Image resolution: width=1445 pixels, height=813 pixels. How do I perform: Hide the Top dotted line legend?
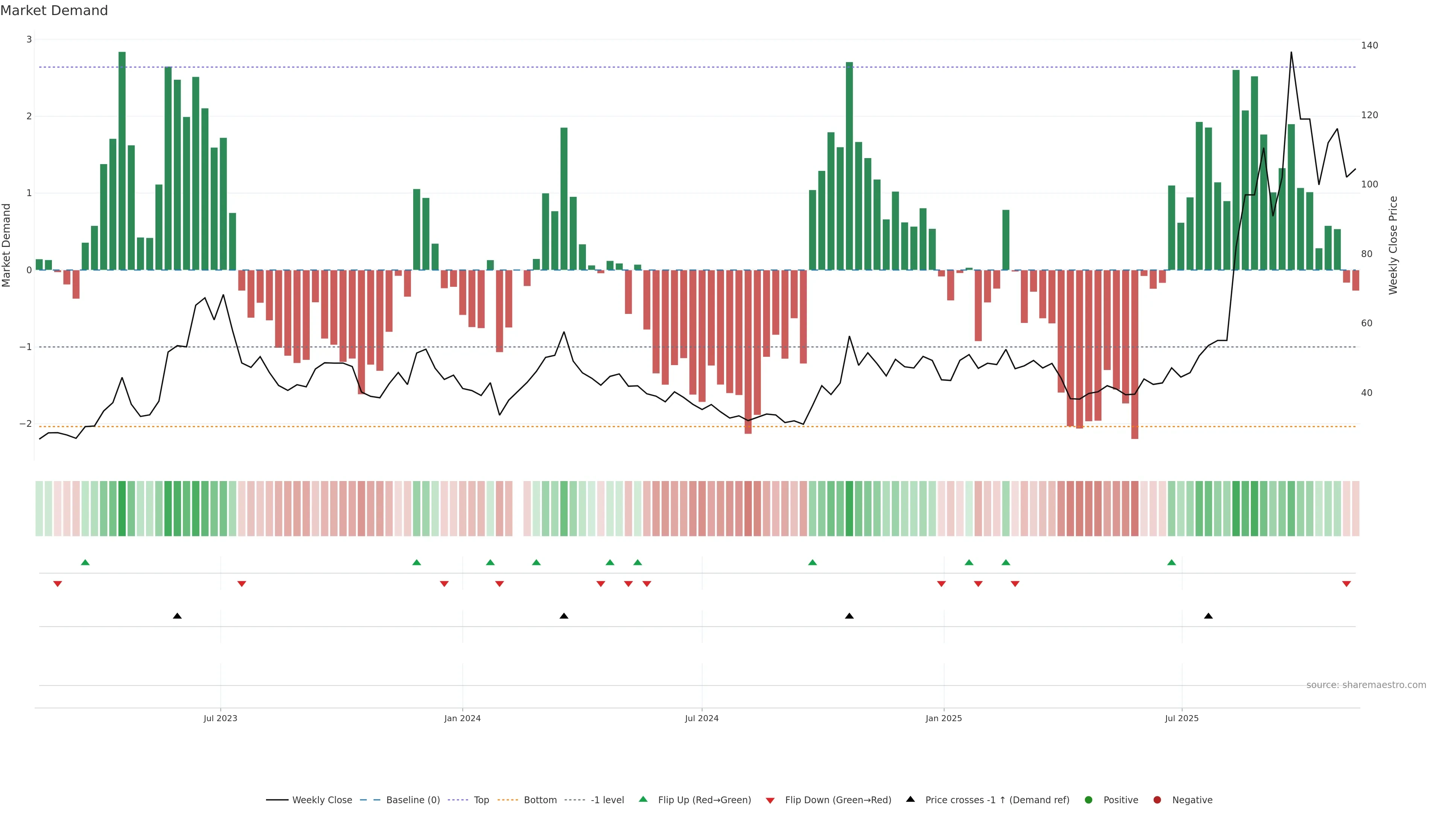click(481, 799)
